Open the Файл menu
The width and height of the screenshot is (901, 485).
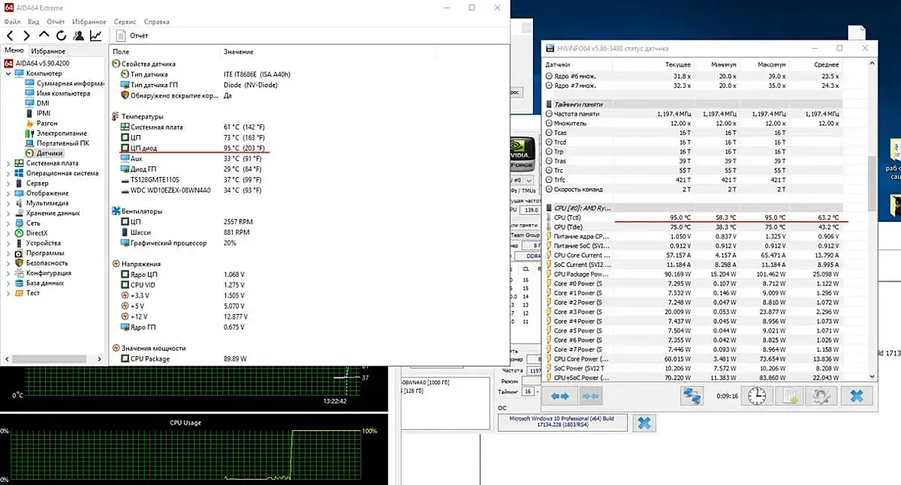12,22
